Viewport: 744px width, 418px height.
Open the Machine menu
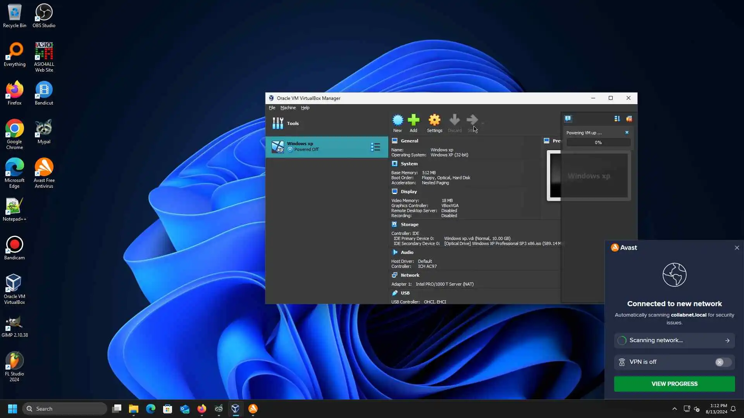(288, 108)
